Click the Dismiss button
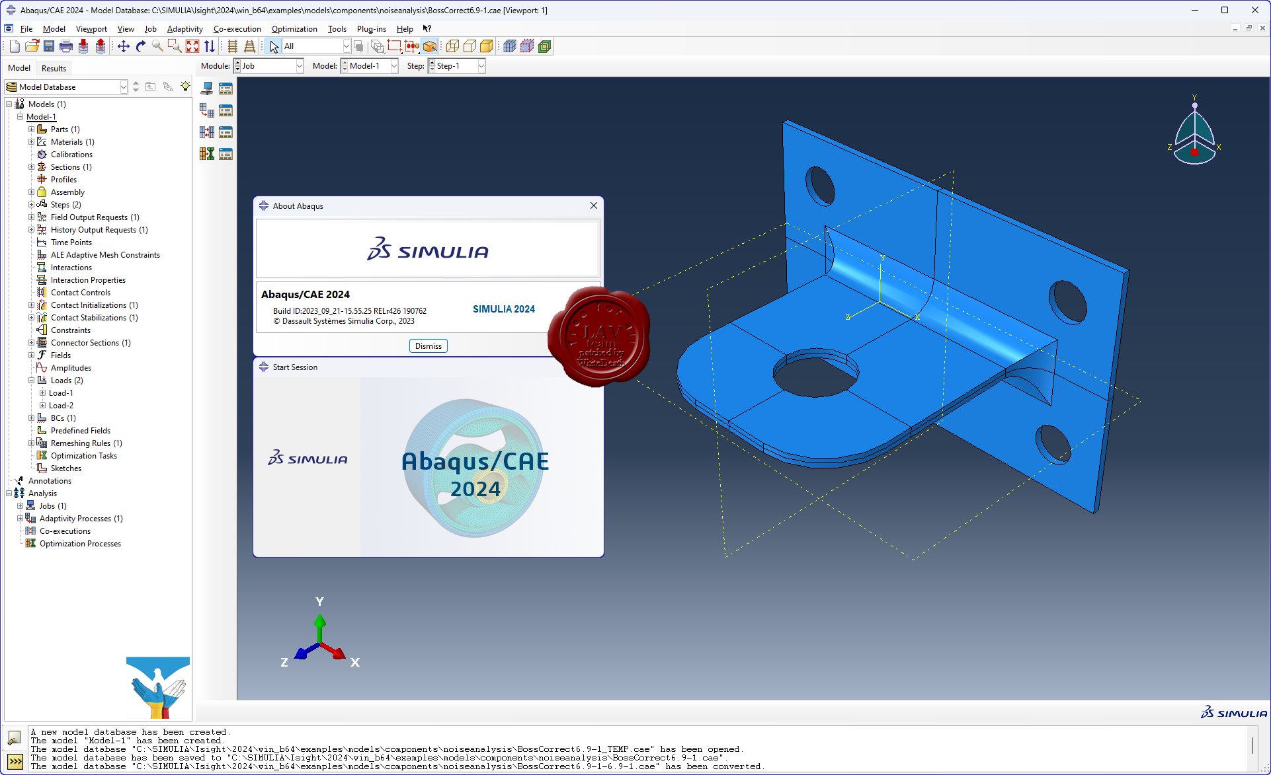1271x775 pixels. pos(429,346)
